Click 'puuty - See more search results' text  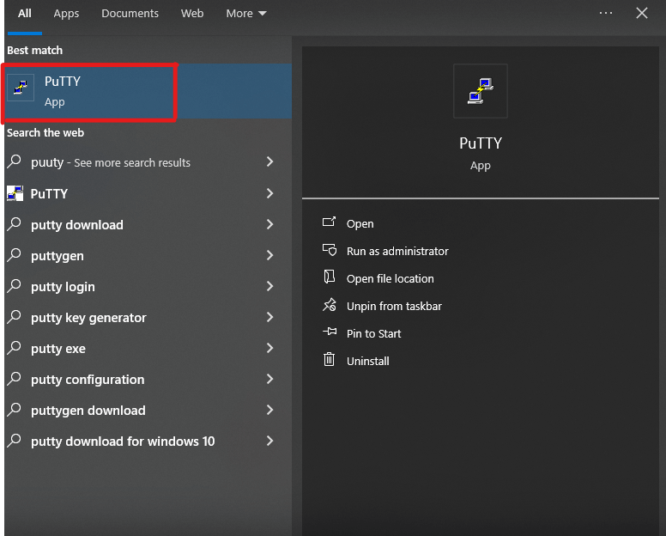tap(111, 163)
